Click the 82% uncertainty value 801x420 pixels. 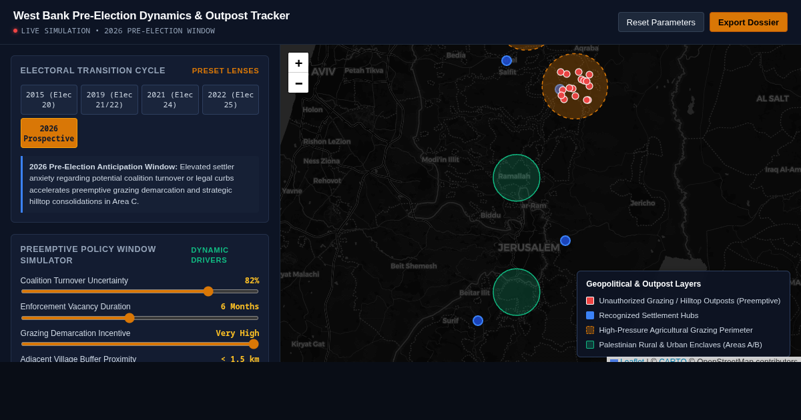click(x=252, y=281)
